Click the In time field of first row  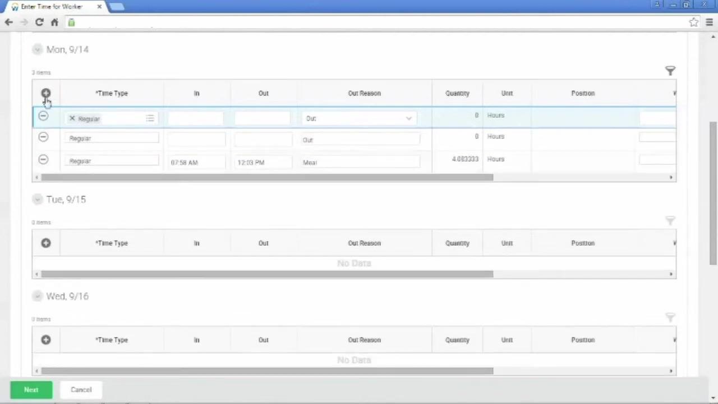pos(195,118)
